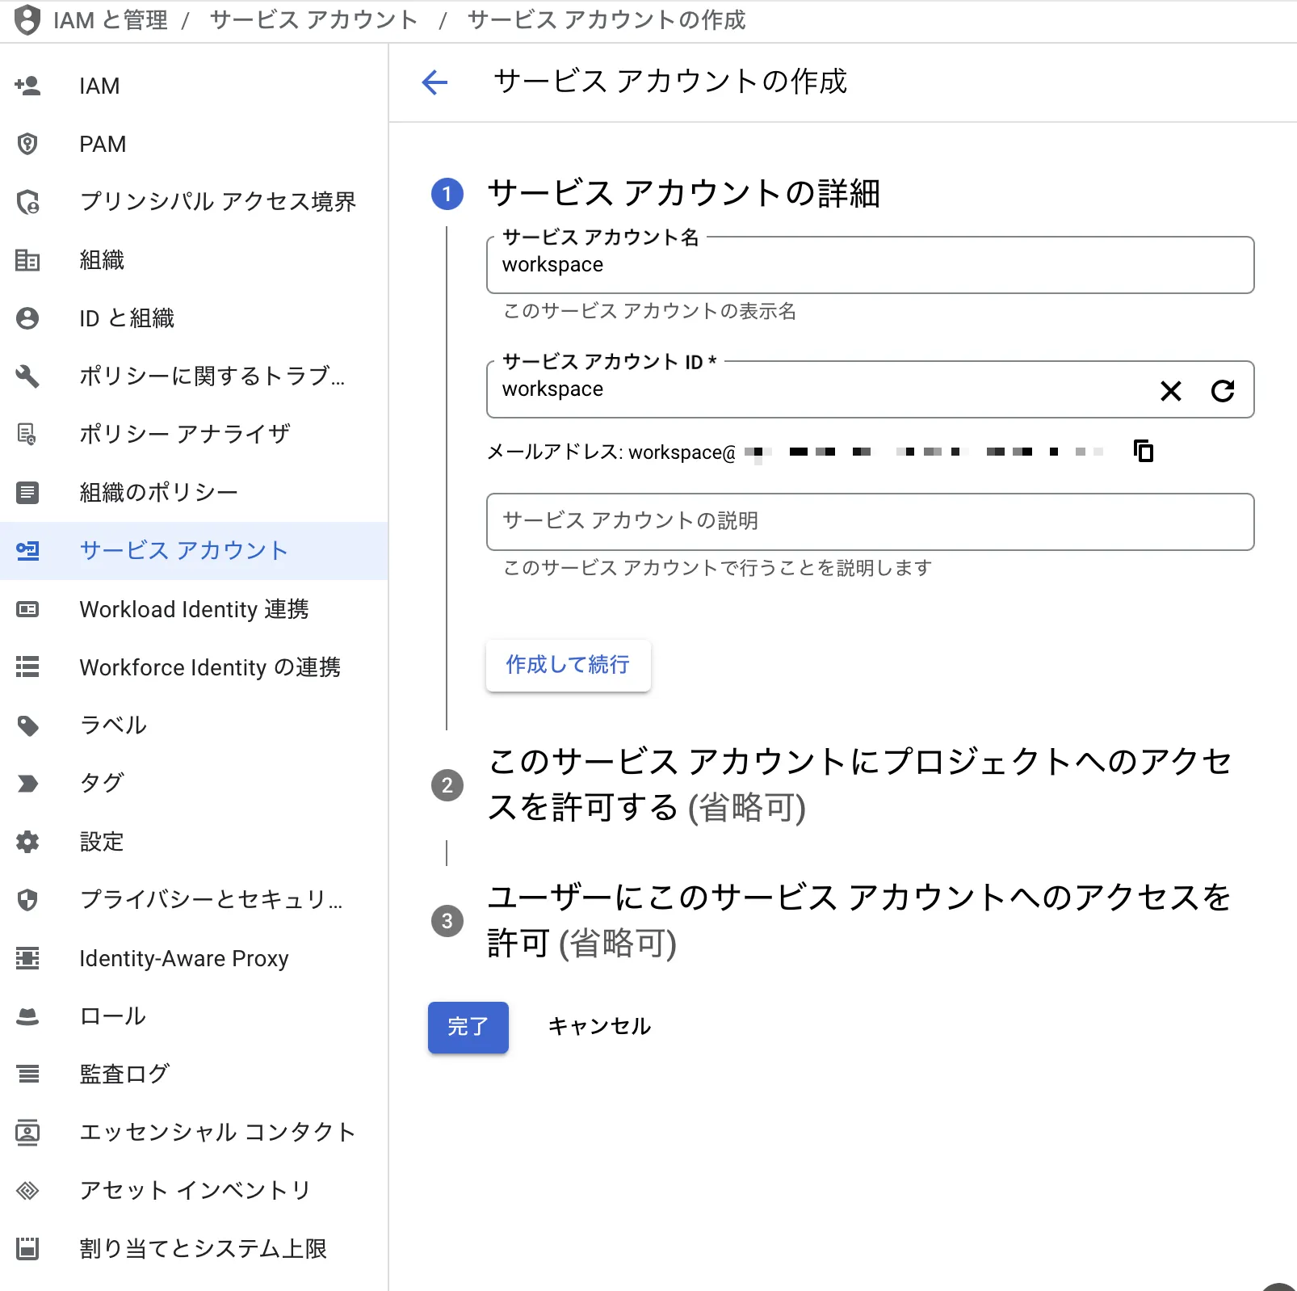Open Workload Identity 連携 menu item
The image size is (1297, 1291).
pos(194,609)
